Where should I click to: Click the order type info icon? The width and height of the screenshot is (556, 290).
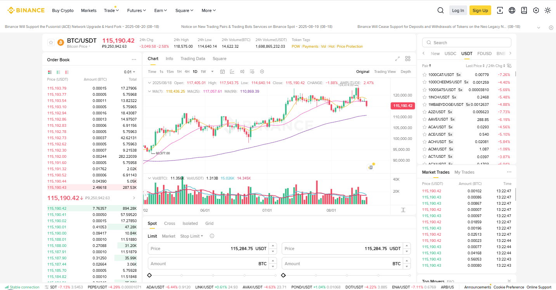212,236
